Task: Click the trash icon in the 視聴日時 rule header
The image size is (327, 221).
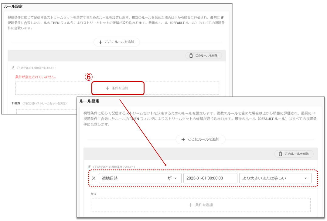Action: click(280, 154)
